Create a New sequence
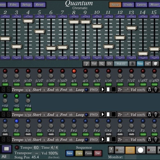160x160 pixels. pos(70,153)
